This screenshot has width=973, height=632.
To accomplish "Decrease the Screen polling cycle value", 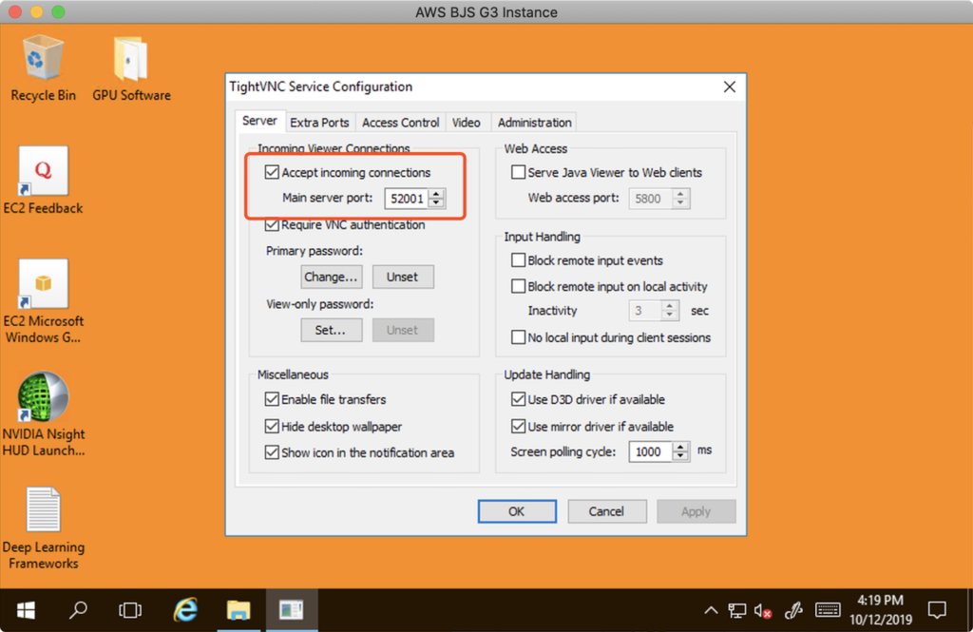I will 680,457.
